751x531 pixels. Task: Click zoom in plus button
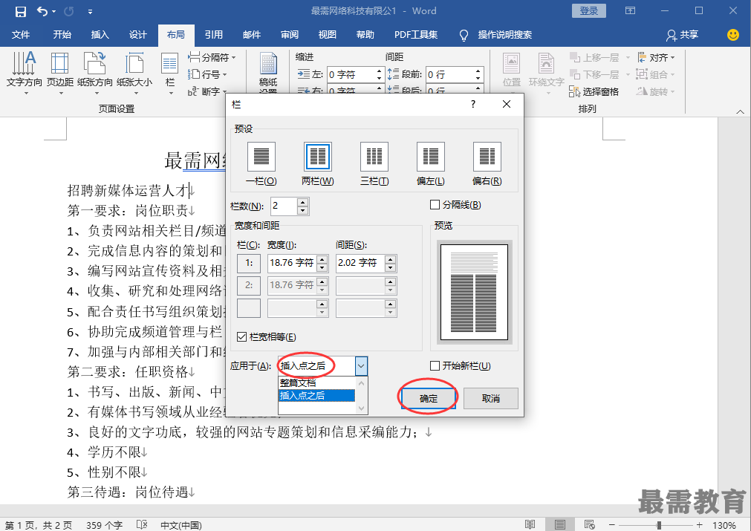click(700, 525)
